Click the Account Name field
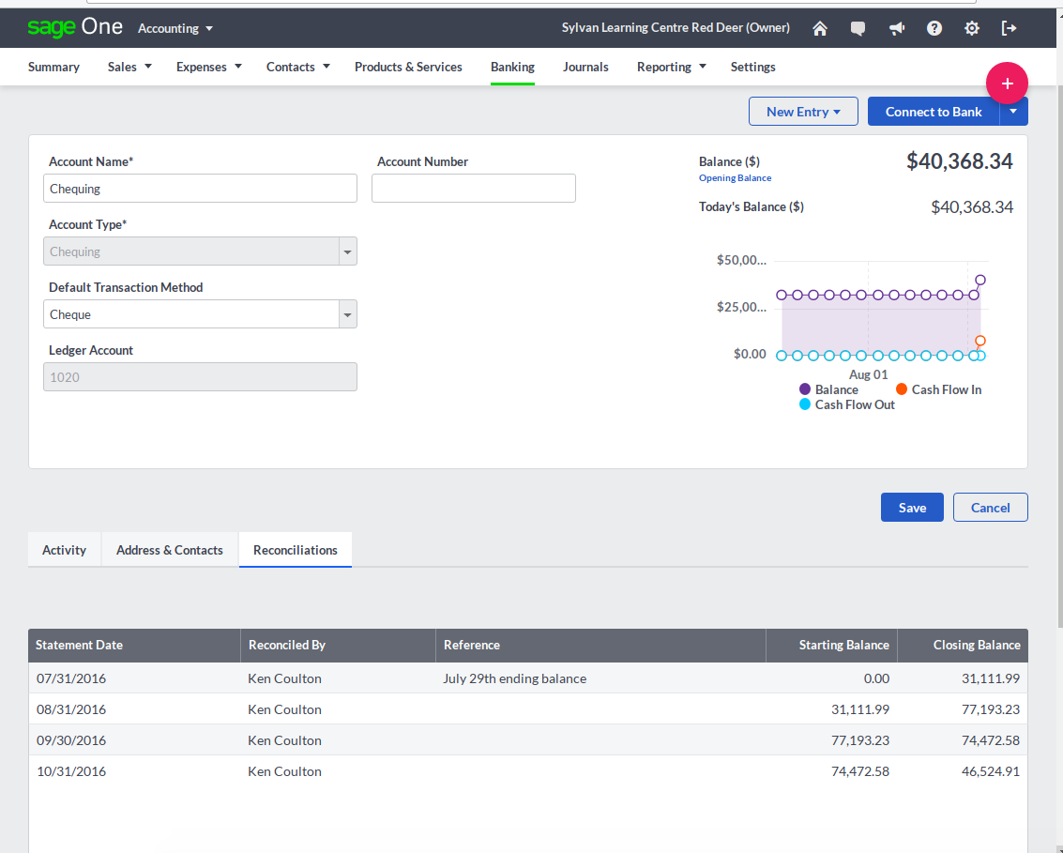The width and height of the screenshot is (1063, 853). click(x=200, y=189)
